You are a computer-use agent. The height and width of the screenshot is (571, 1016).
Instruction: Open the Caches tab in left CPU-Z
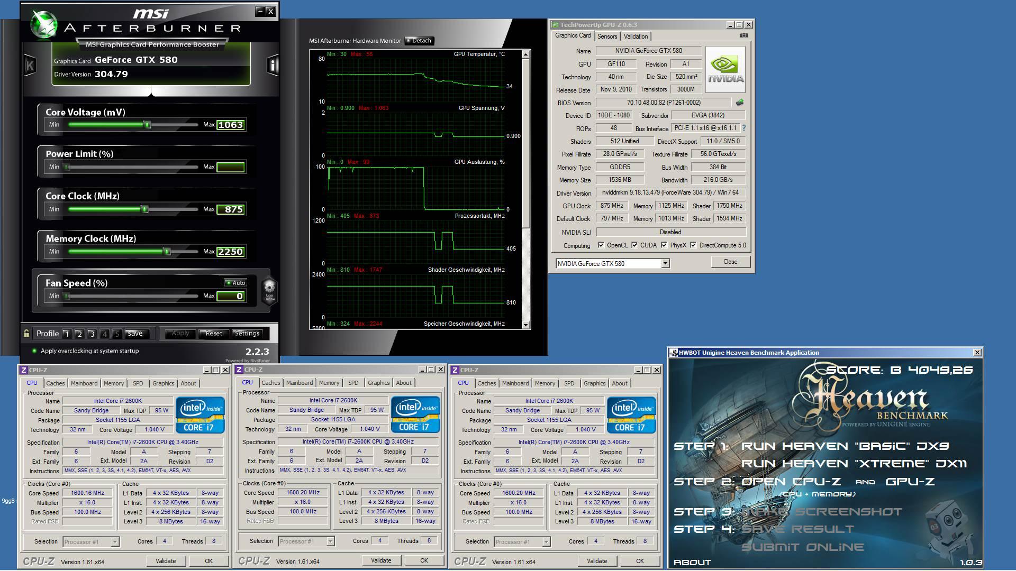(x=55, y=383)
